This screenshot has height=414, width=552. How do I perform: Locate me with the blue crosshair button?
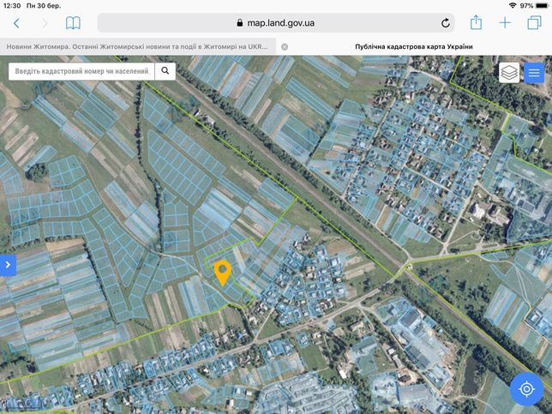[x=526, y=389]
